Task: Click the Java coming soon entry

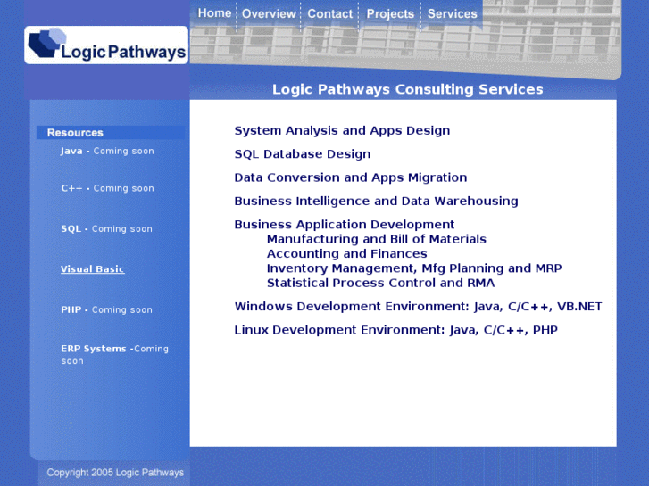Action: click(107, 151)
